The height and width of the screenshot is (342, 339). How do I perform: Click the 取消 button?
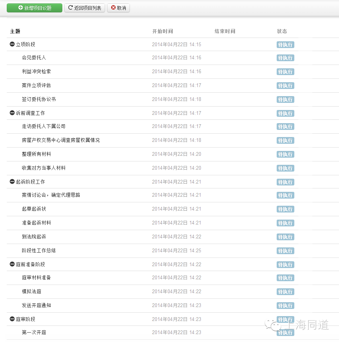click(x=119, y=8)
